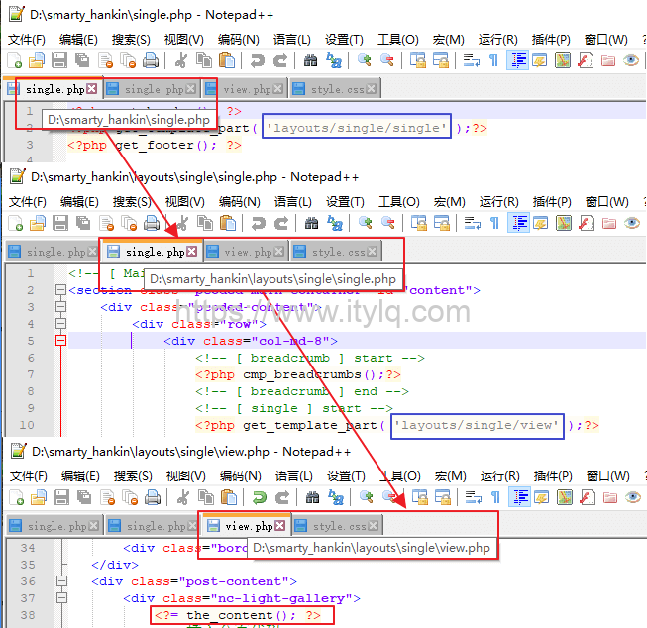Viewport: 647px width, 628px height.
Task: Click the New file icon in top window toolbar
Action: pos(15,61)
